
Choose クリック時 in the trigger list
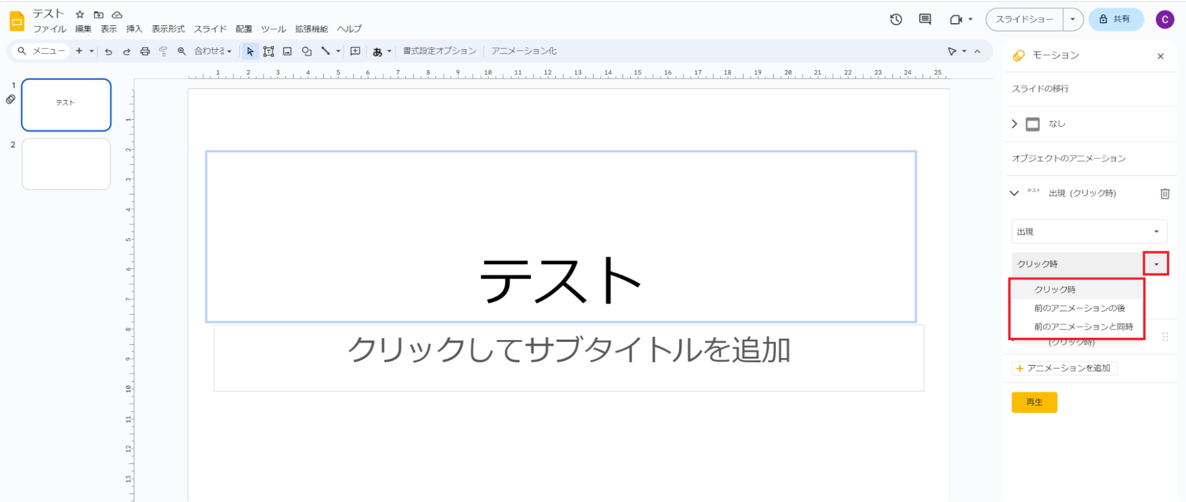click(1054, 289)
